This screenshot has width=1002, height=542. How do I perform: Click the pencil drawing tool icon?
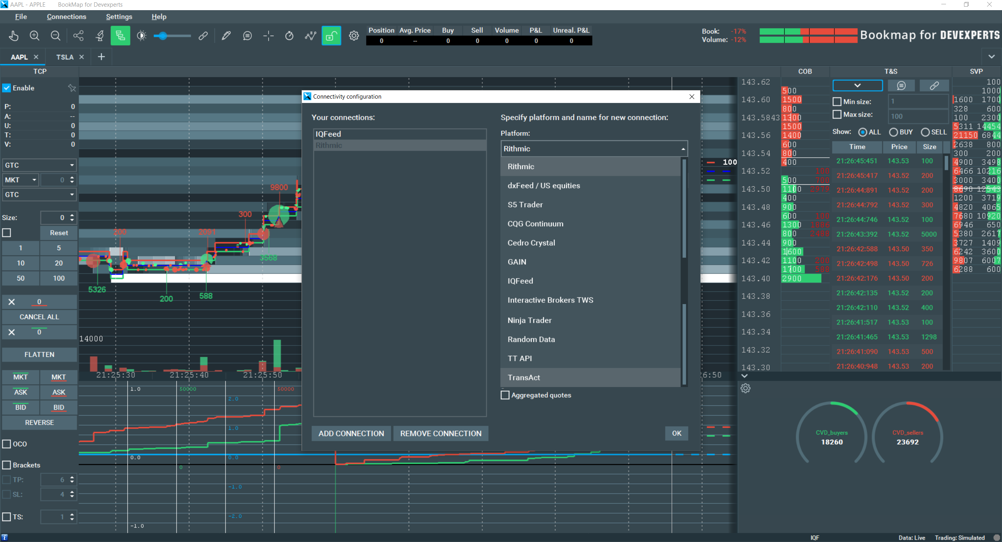point(226,36)
